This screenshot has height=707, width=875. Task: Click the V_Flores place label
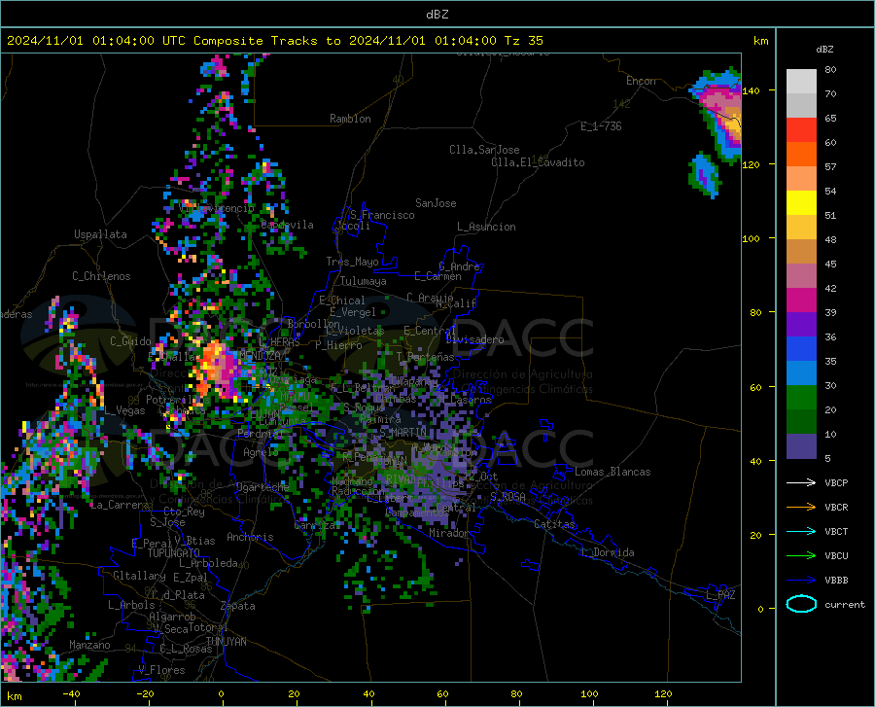(x=161, y=670)
